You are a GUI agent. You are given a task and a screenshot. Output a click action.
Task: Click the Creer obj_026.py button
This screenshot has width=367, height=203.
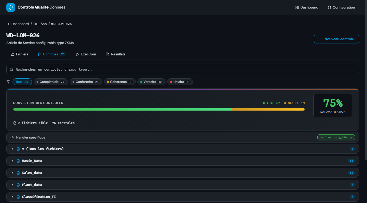336,137
